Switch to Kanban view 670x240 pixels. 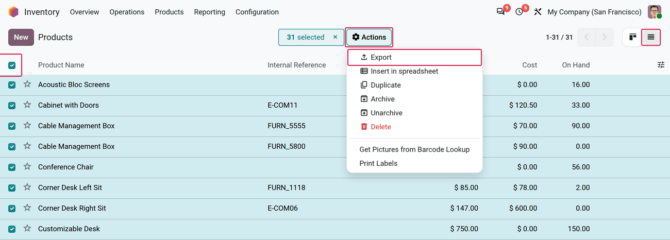632,37
